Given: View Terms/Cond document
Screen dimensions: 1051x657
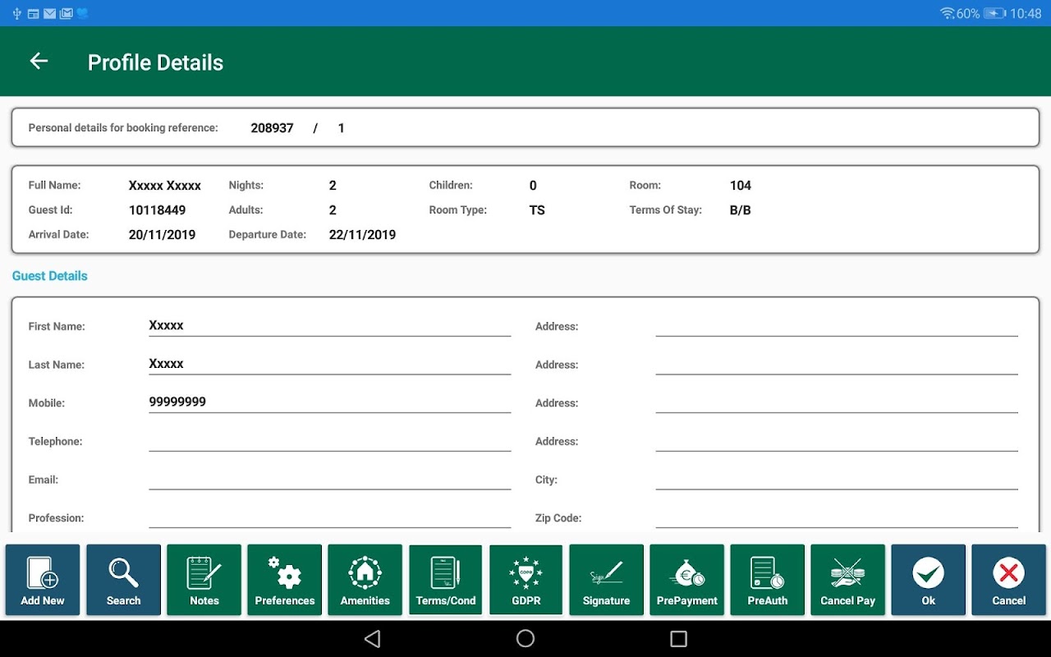Looking at the screenshot, I should (445, 580).
